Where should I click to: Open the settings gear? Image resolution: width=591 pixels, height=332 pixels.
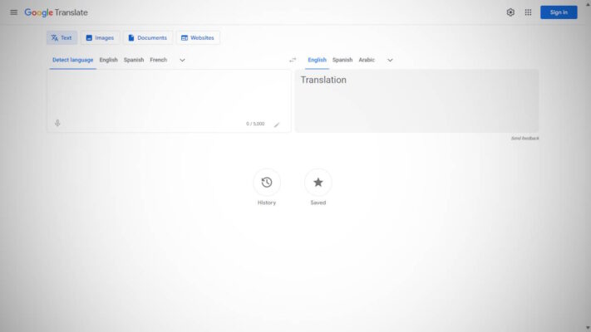click(510, 12)
